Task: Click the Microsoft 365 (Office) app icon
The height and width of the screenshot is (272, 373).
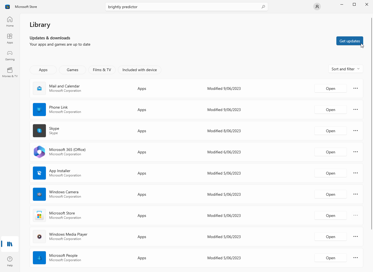Action: click(39, 152)
